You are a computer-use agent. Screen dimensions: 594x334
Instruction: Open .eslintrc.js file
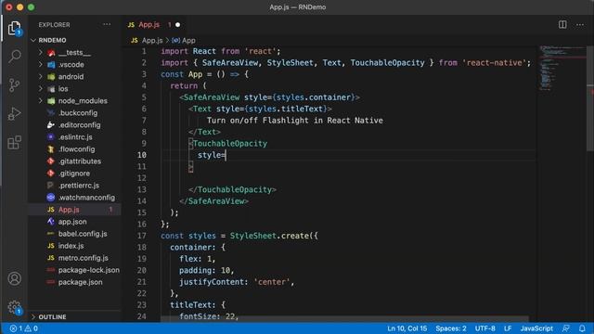(75, 137)
